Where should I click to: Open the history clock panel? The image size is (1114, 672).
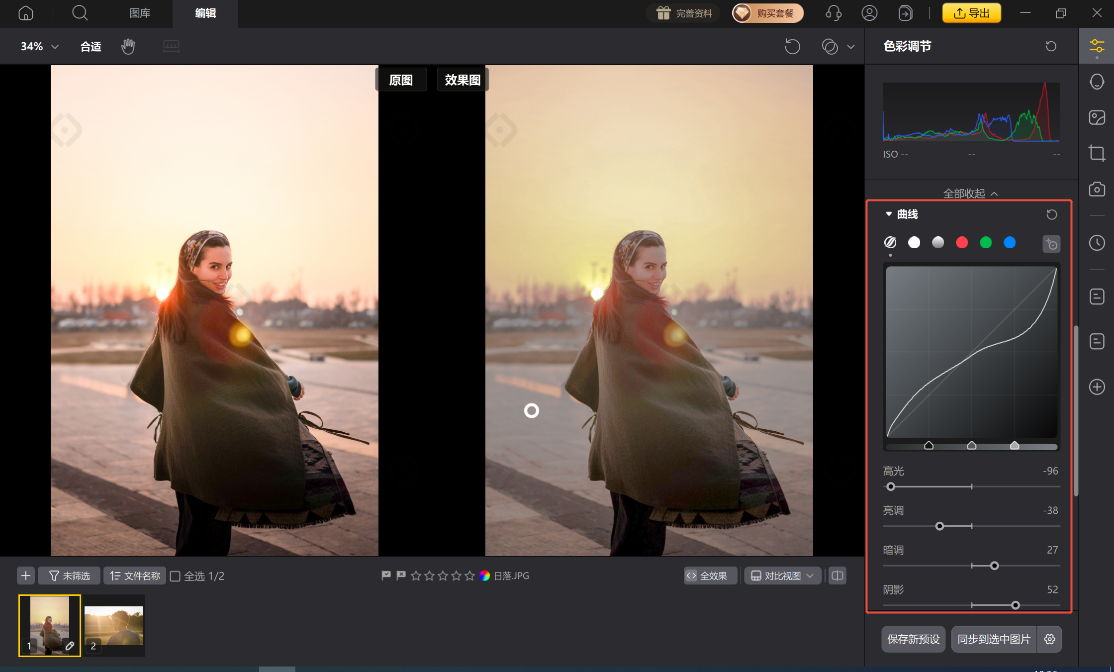point(1097,243)
